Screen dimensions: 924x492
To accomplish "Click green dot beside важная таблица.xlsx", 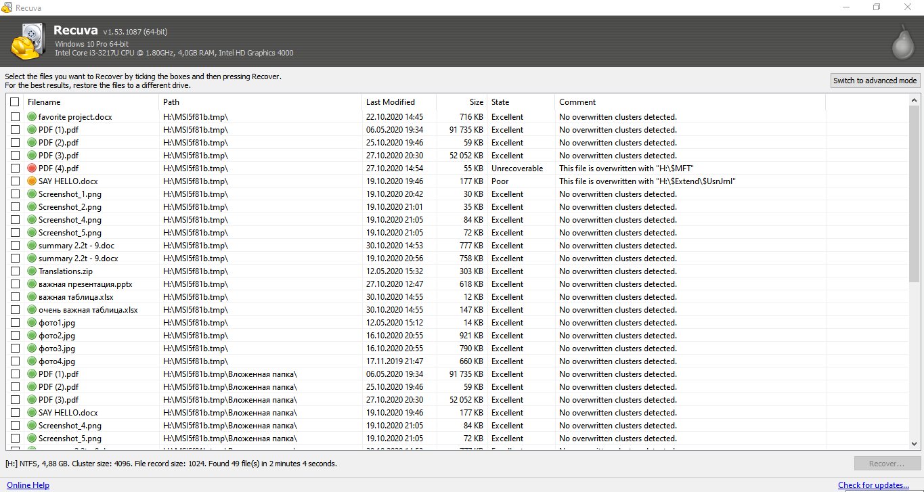I will (x=31, y=297).
